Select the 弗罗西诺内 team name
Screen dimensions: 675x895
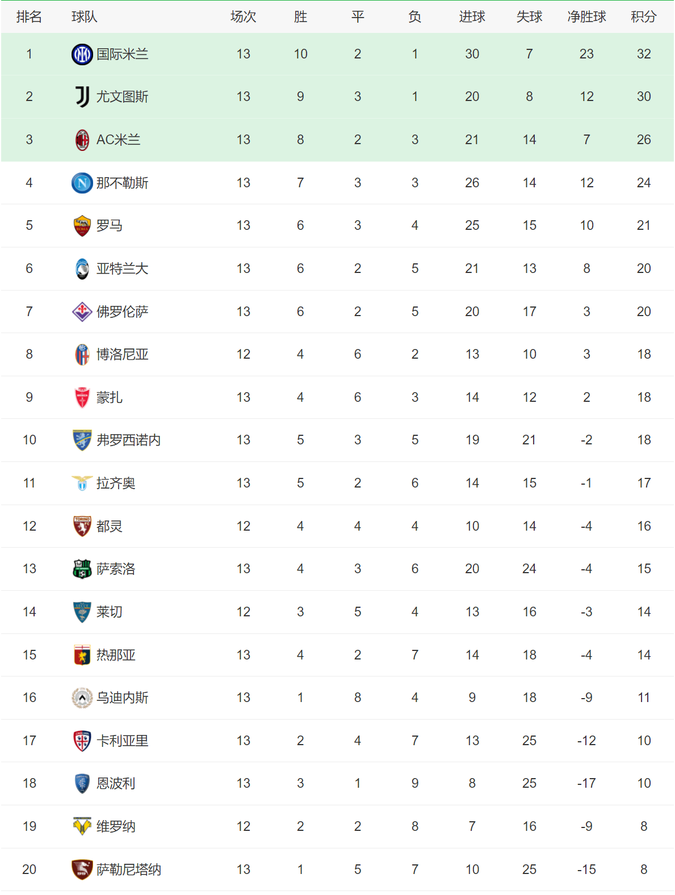[x=128, y=440]
